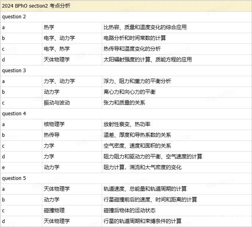Screen dimensions: 252x227
Task: Select the cell "阻力阻力和驱动力的平衡、空气速度的计算"
Action: [177, 157]
